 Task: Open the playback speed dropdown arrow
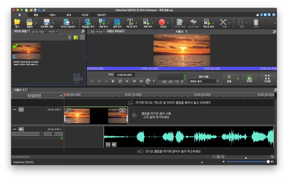point(154,81)
